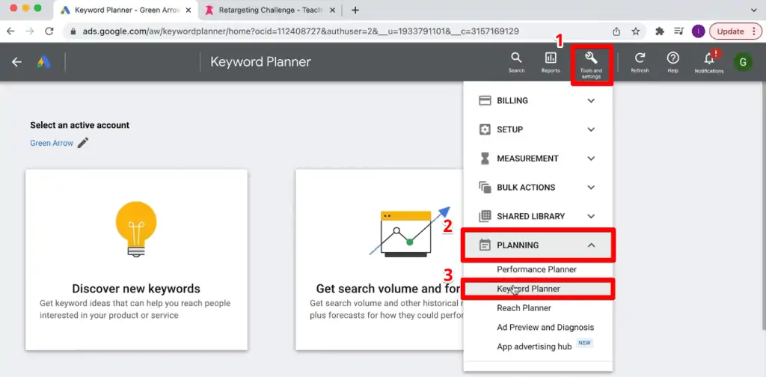This screenshot has width=766, height=377.
Task: Expand the SETUP section chevron
Action: tap(591, 129)
